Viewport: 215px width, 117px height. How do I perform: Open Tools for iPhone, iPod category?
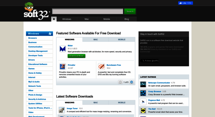[x=40, y=108]
